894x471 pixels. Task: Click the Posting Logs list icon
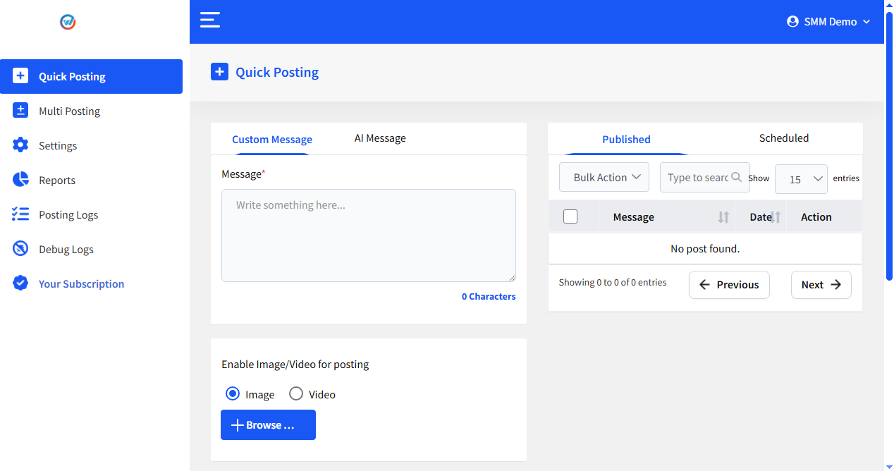(20, 214)
